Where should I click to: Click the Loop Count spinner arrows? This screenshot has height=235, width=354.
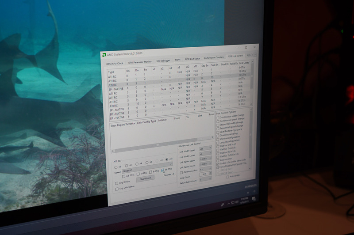point(210,173)
